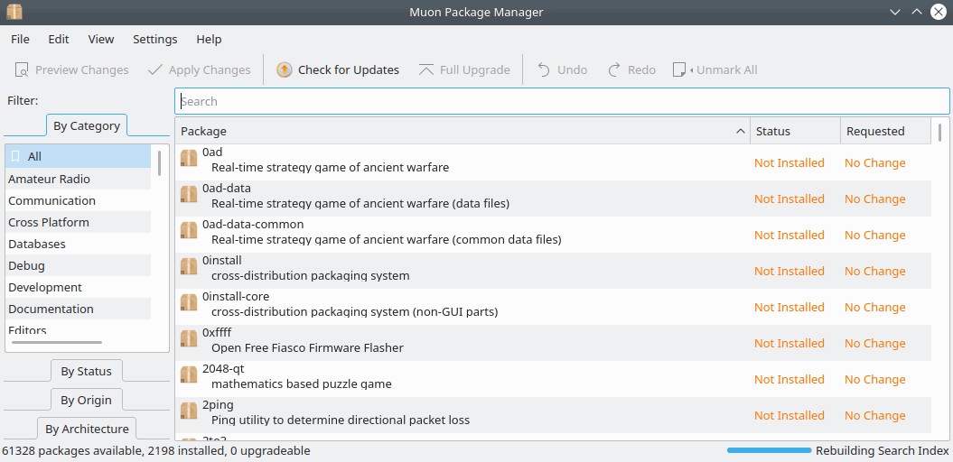Click the package icon beside 2048-qt
953x462 pixels.
(189, 375)
